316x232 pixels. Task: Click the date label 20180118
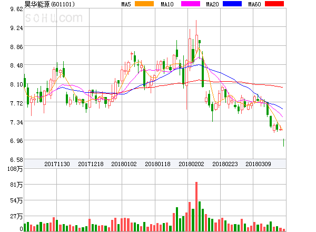(157, 164)
